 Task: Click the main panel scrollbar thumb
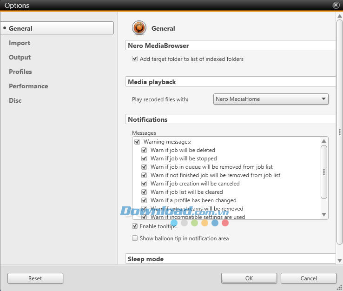(339, 132)
